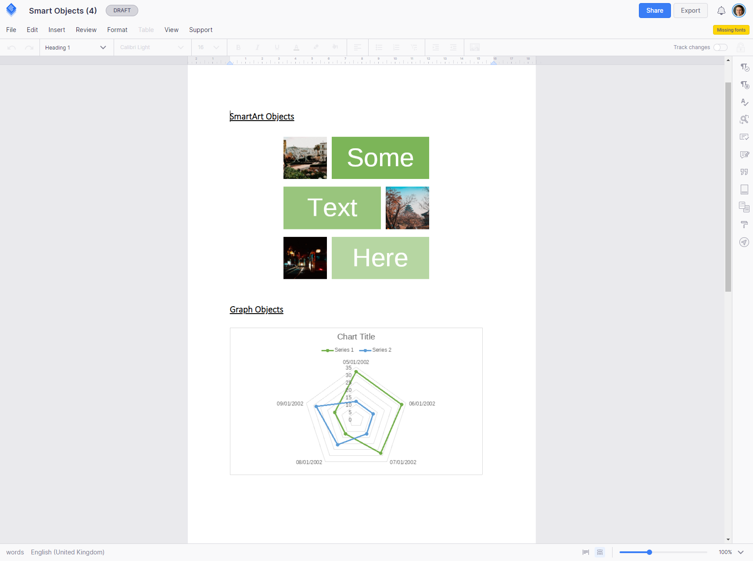Click the 'Graph Objects' heading text
The height and width of the screenshot is (561, 753).
tap(257, 310)
